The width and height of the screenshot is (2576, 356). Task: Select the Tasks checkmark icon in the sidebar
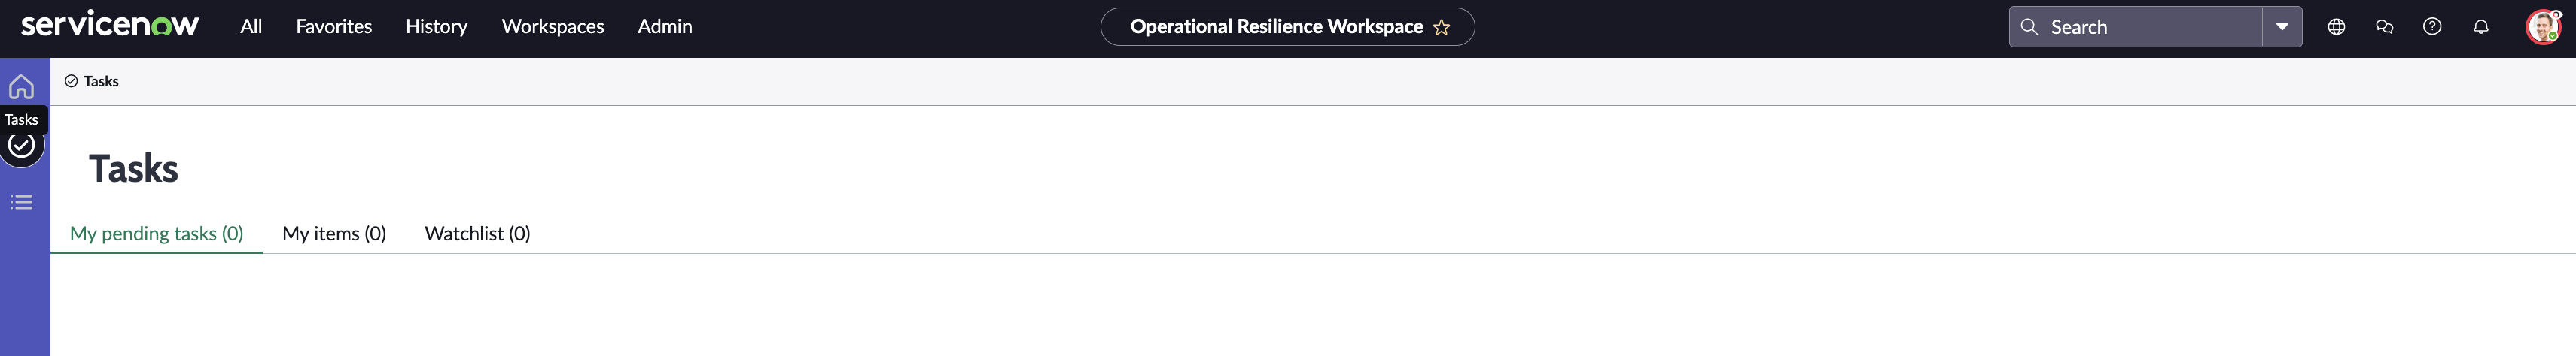coord(21,146)
